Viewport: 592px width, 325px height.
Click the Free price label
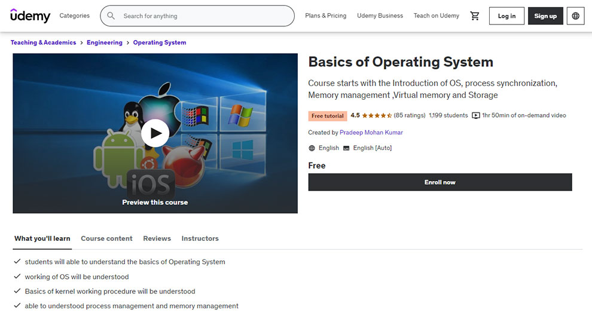pos(317,165)
